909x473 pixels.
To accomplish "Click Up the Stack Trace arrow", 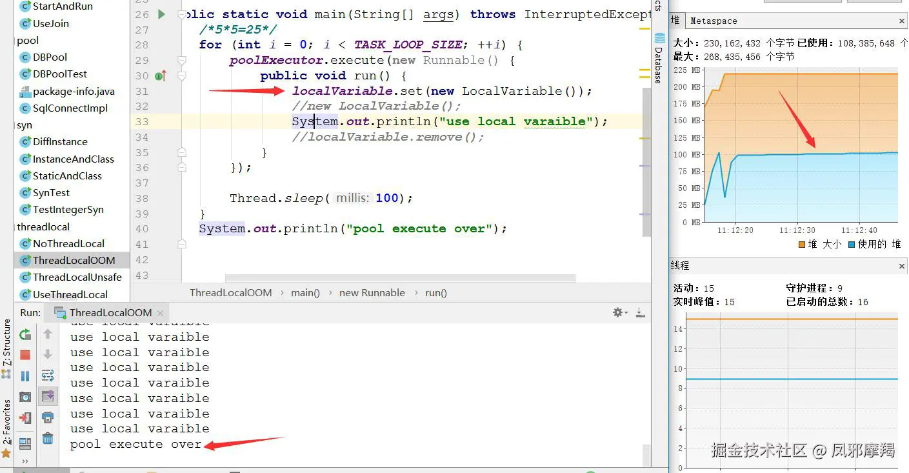I will [x=48, y=334].
